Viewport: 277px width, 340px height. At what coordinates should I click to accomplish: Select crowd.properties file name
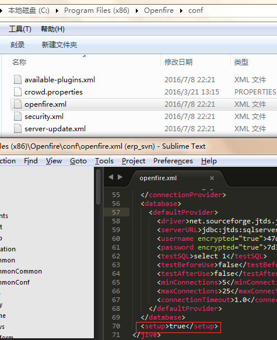[x=54, y=92]
